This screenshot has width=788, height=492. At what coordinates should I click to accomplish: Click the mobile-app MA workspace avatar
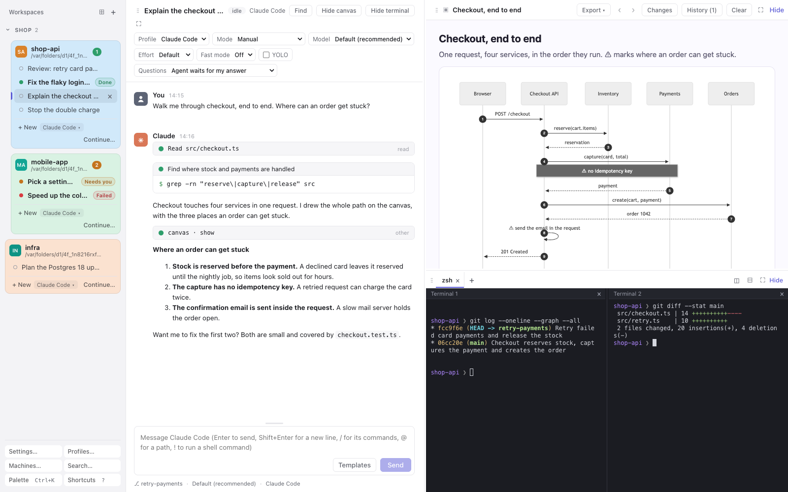coord(21,165)
